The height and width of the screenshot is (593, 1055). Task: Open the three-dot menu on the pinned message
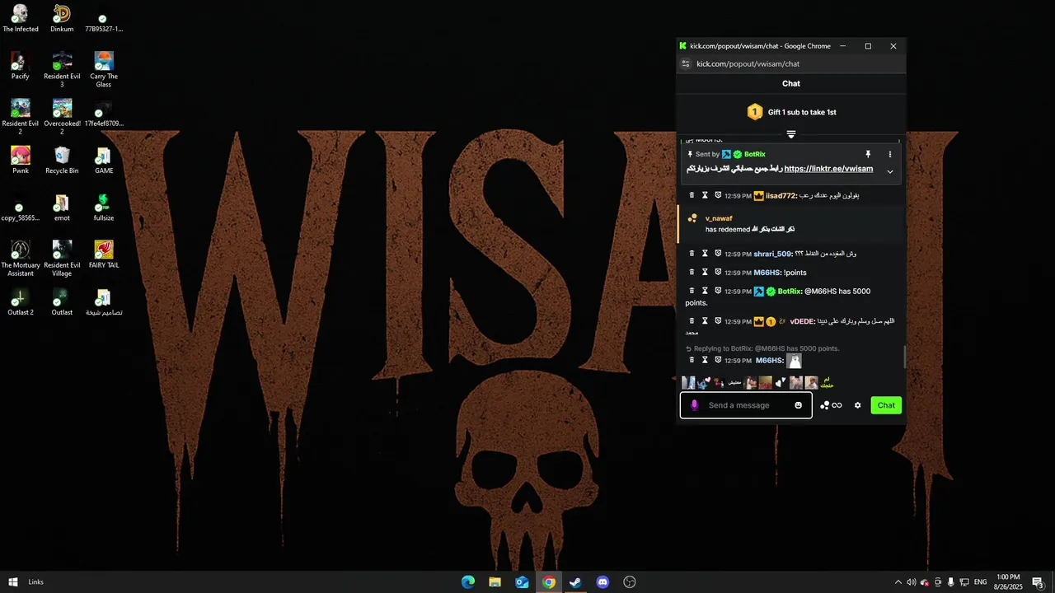[x=889, y=154]
